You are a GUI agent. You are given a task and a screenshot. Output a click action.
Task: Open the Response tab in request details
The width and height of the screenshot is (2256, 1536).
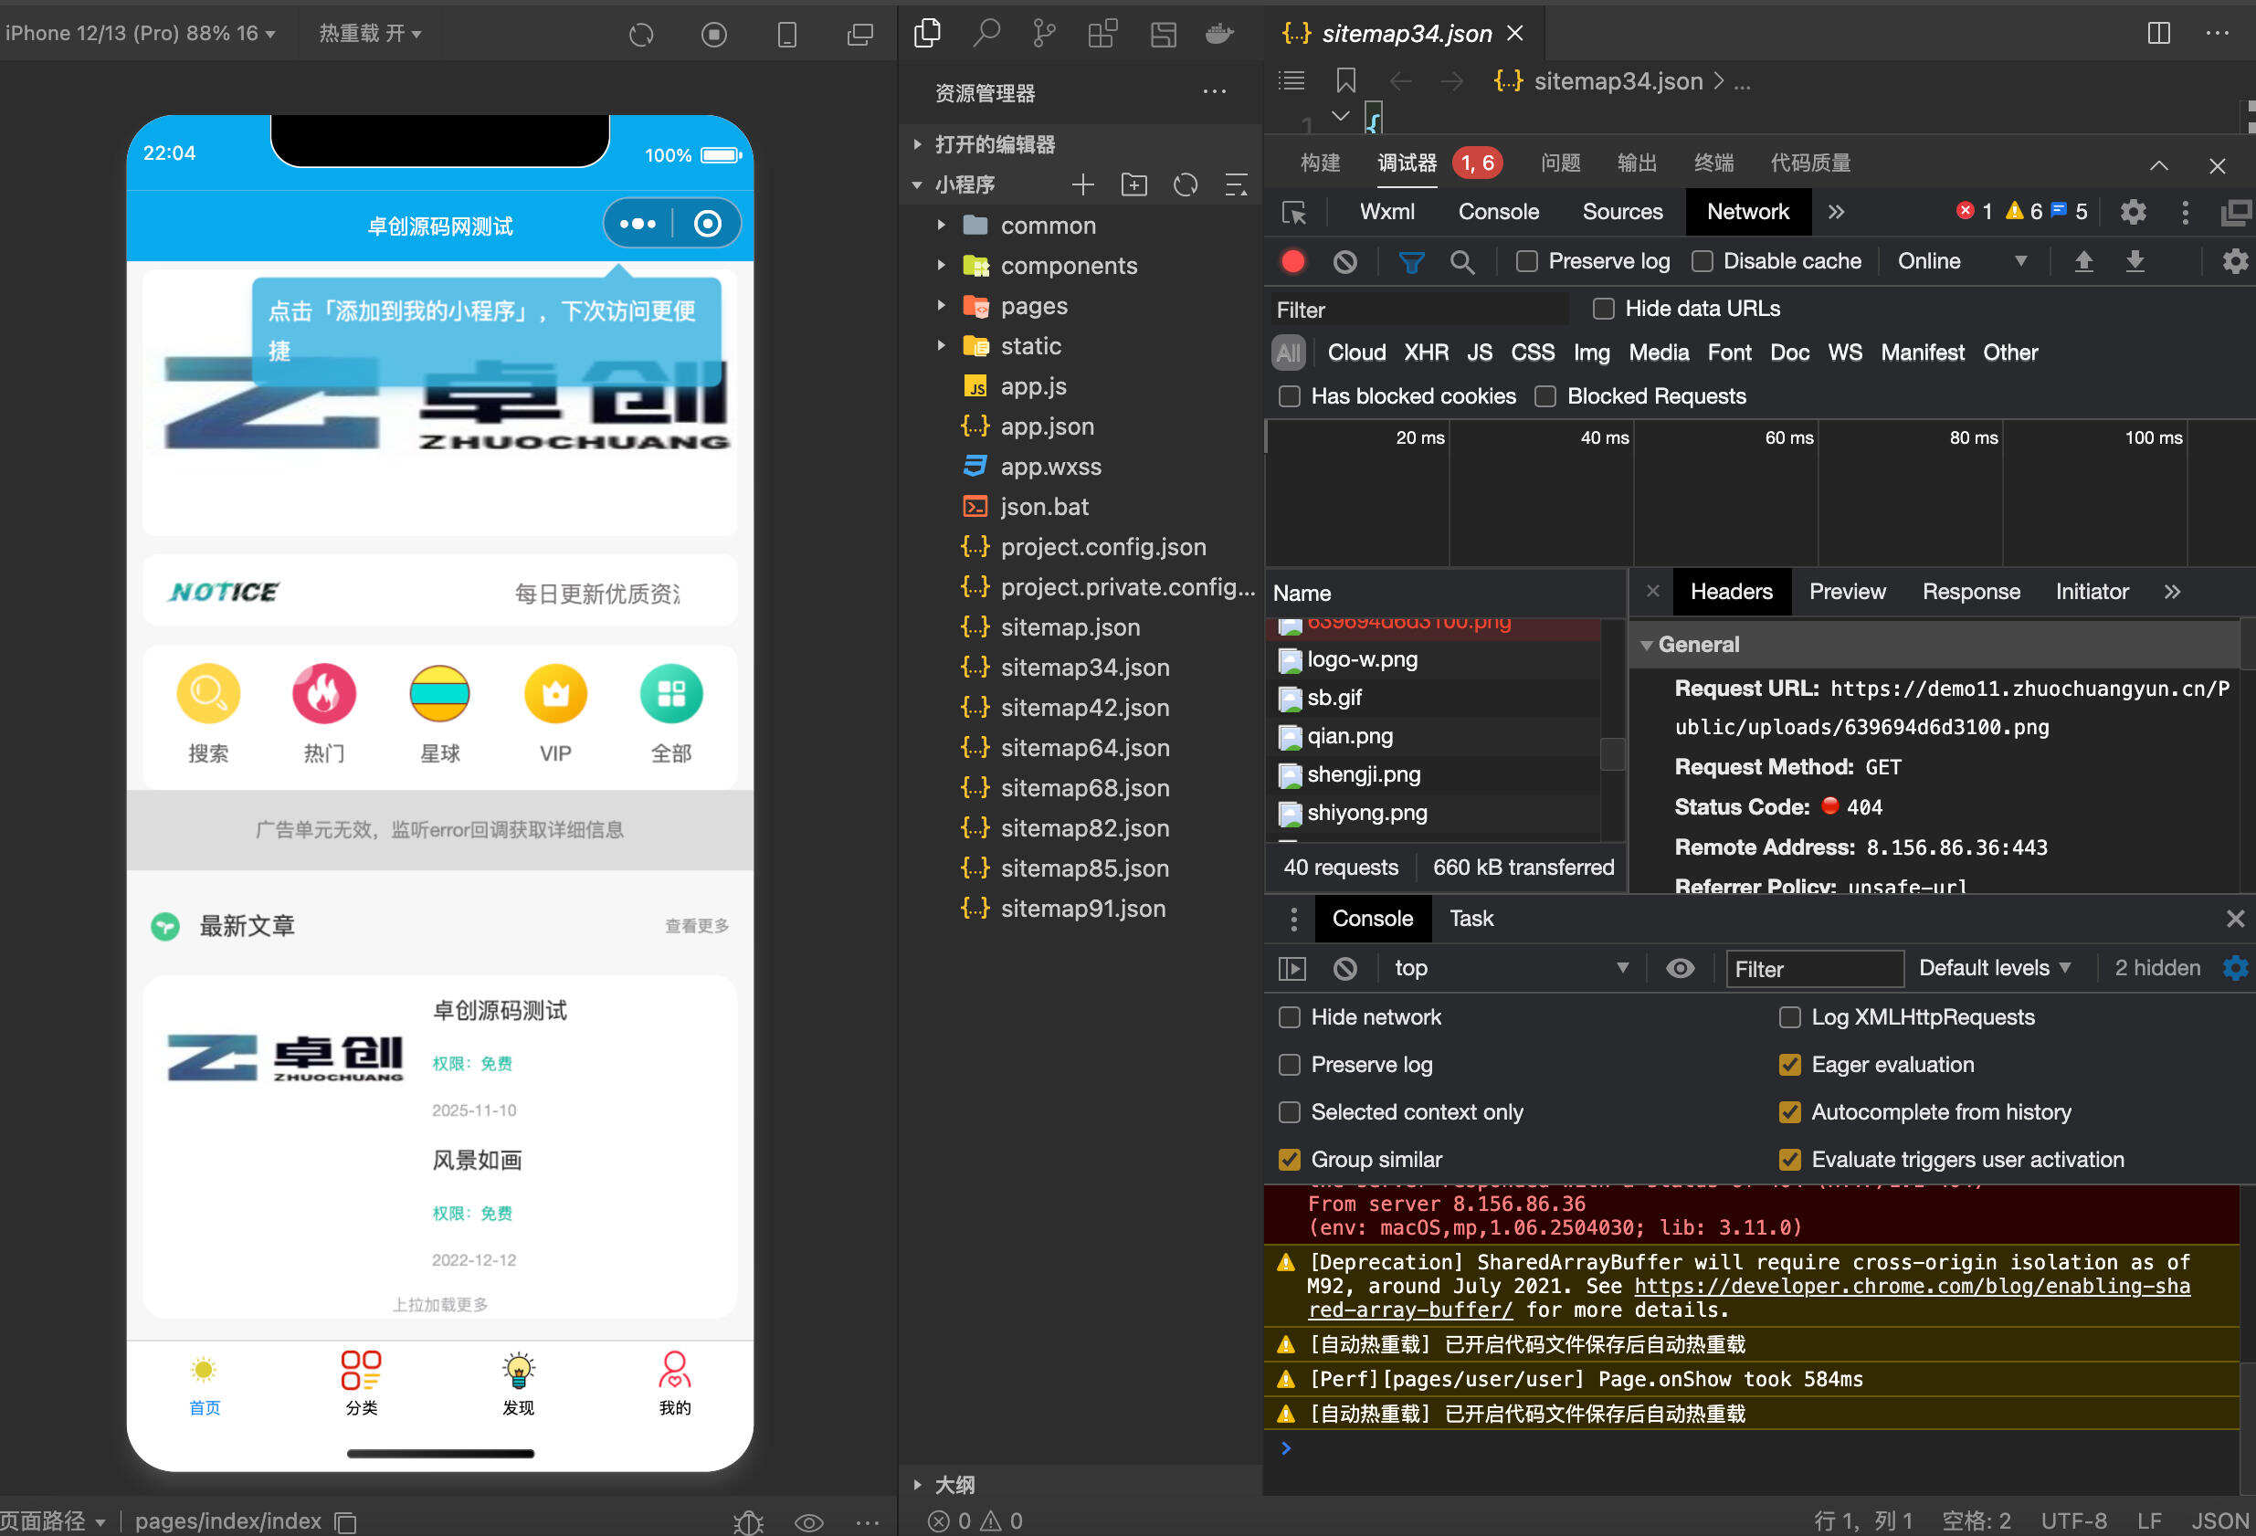point(1971,592)
